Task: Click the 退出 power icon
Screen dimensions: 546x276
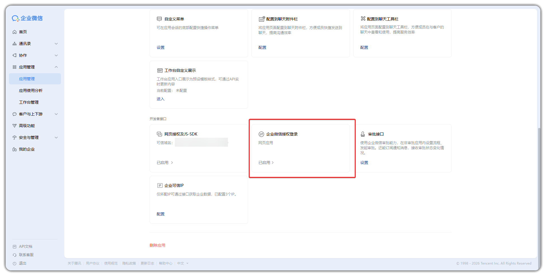Action: pyautogui.click(x=15, y=263)
